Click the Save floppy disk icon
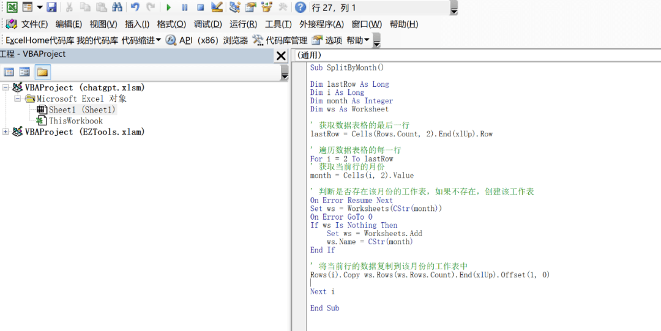Screen dimensions: 661x331 pyautogui.click(x=52, y=8)
